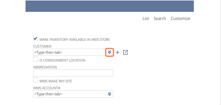Open the Customize link
The image size is (221, 105).
[x=181, y=18]
